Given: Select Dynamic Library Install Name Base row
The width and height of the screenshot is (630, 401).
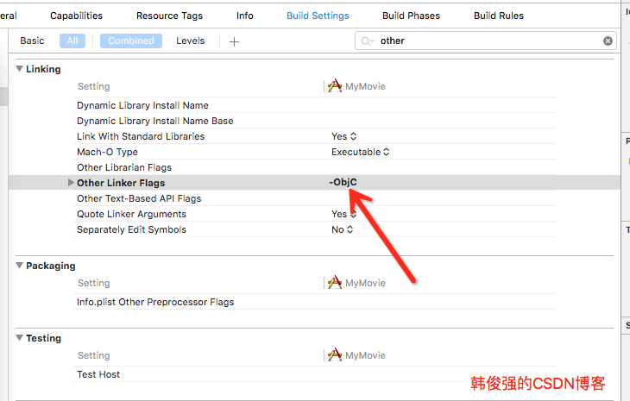Looking at the screenshot, I should point(315,121).
